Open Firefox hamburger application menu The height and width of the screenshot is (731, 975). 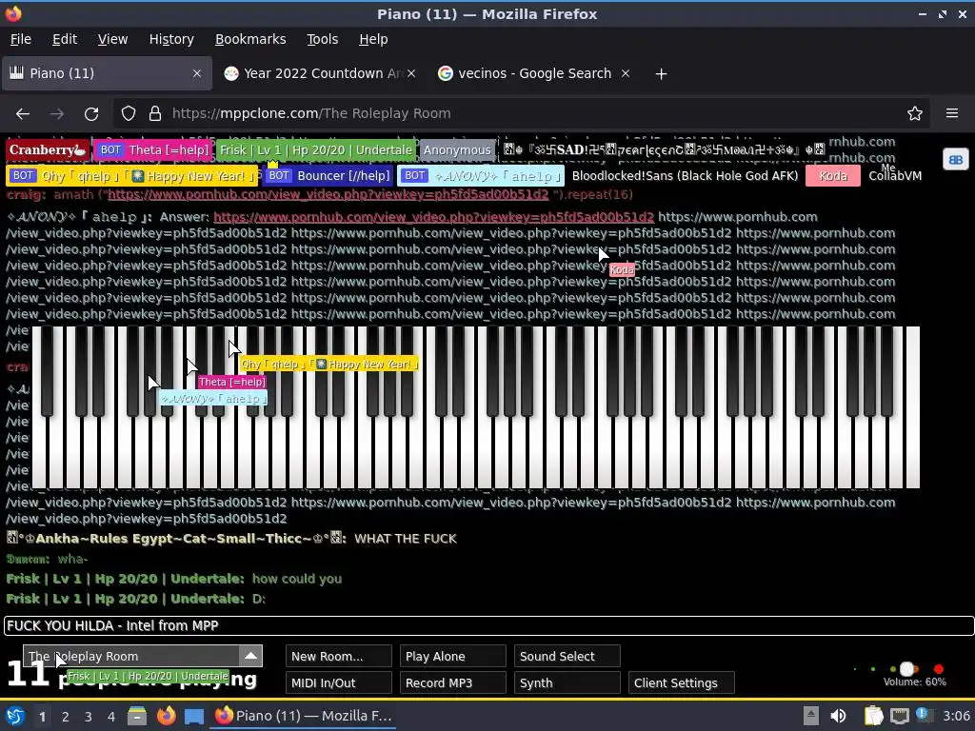point(951,114)
